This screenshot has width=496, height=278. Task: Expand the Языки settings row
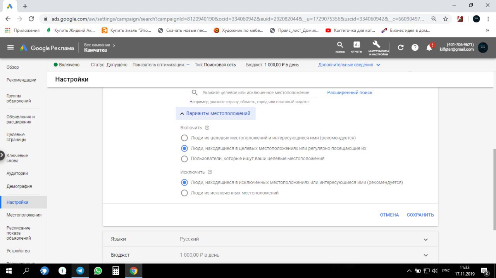point(270,239)
